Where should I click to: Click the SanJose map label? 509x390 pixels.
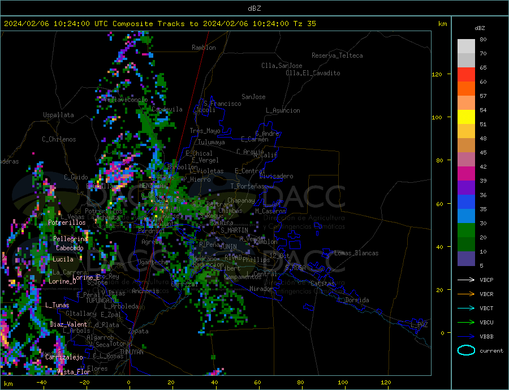(x=253, y=97)
